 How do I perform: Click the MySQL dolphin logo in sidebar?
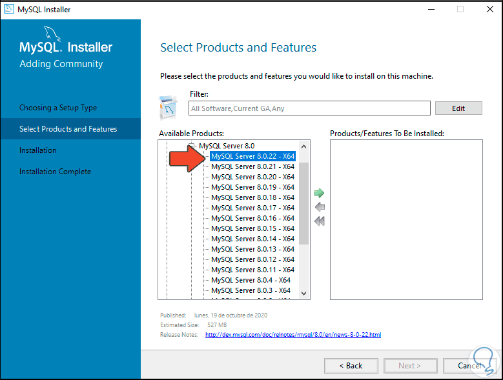click(x=52, y=34)
